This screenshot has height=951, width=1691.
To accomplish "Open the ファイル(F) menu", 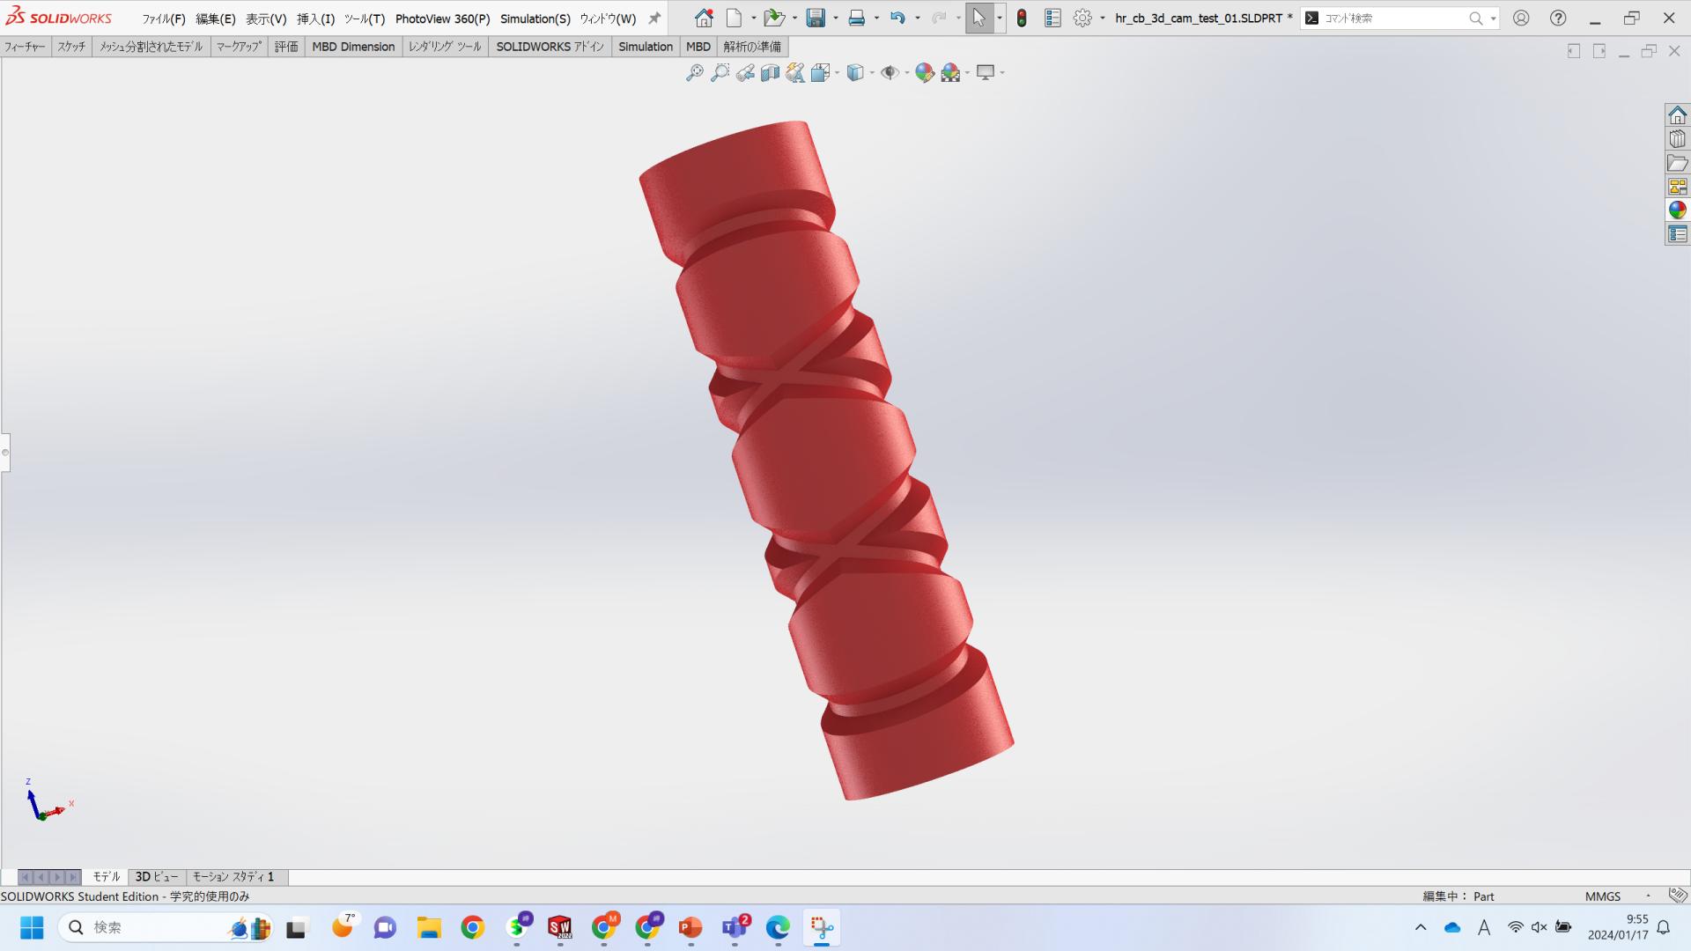I will [x=164, y=18].
